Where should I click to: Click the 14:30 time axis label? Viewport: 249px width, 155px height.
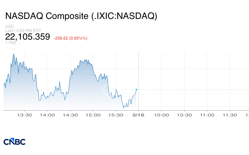(70, 115)
